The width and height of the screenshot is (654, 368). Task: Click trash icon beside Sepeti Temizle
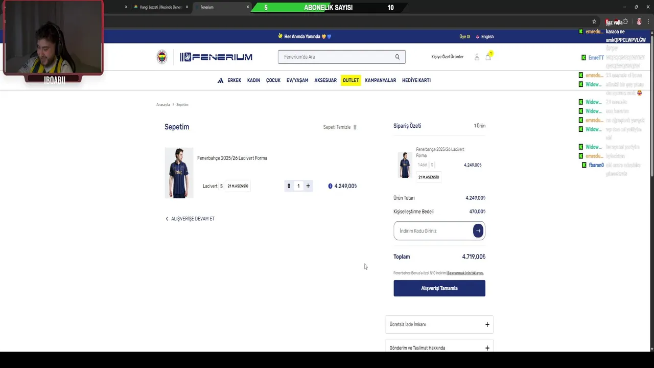coord(355,127)
